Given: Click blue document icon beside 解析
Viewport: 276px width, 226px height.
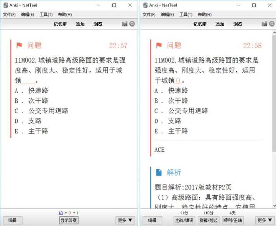Looking at the screenshot, I should click(159, 172).
